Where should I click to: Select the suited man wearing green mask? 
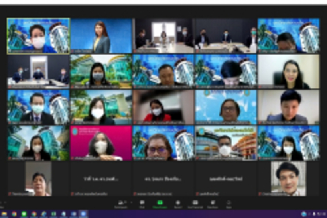(x=38, y=107)
